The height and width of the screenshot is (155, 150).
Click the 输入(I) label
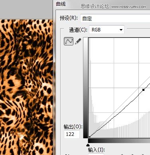pyautogui.click(x=97, y=150)
